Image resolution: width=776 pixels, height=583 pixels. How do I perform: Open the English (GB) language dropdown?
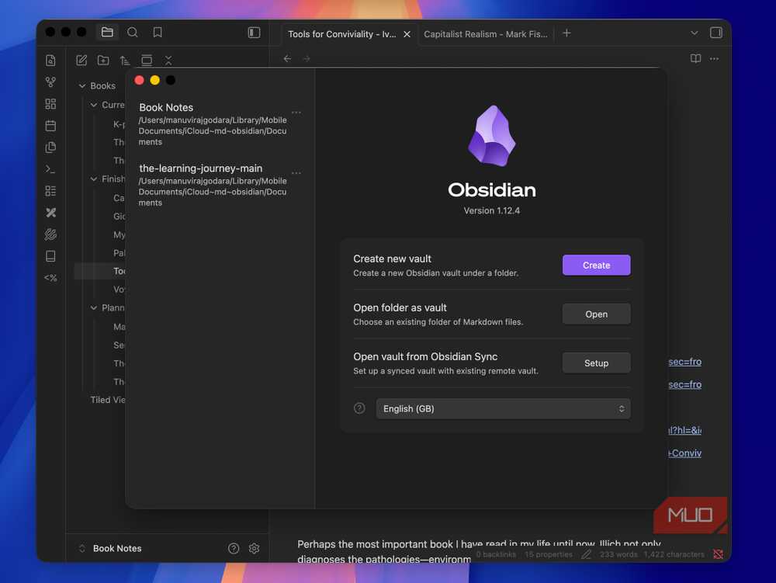click(x=503, y=409)
